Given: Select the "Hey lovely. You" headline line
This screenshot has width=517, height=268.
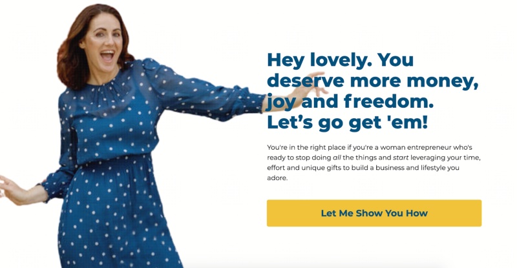Looking at the screenshot, I should coord(340,60).
